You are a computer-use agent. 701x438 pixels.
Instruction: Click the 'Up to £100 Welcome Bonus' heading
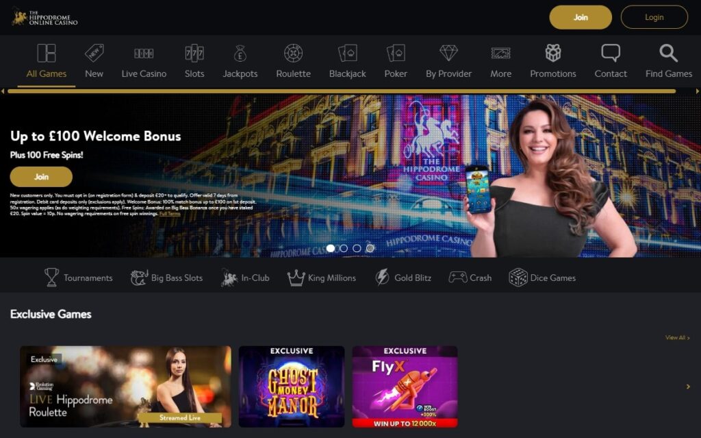click(96, 136)
